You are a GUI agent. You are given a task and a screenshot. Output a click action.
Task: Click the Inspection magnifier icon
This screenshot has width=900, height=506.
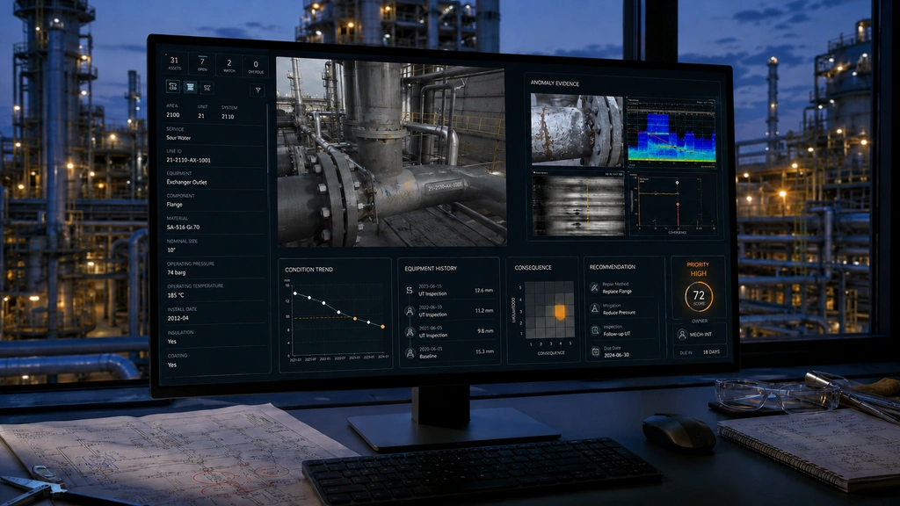click(595, 330)
